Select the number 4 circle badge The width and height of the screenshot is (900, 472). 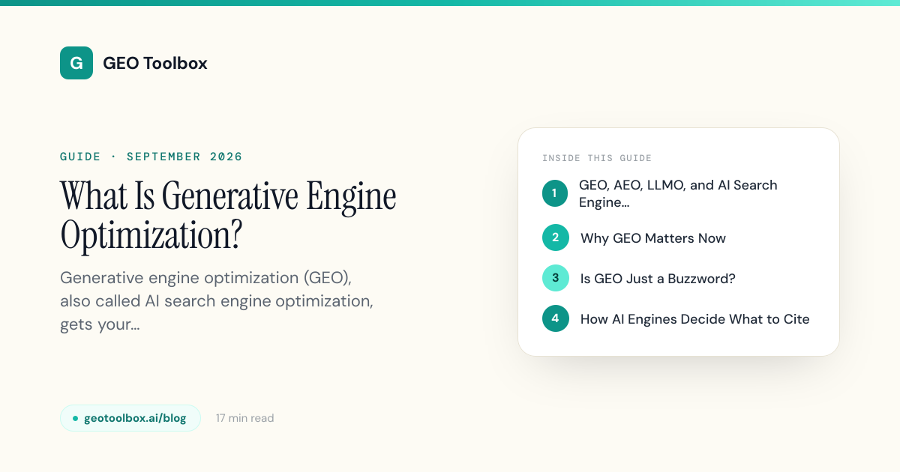click(555, 318)
